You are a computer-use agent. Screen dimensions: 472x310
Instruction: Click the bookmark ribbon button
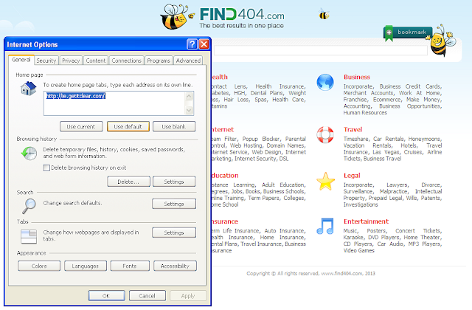[409, 32]
